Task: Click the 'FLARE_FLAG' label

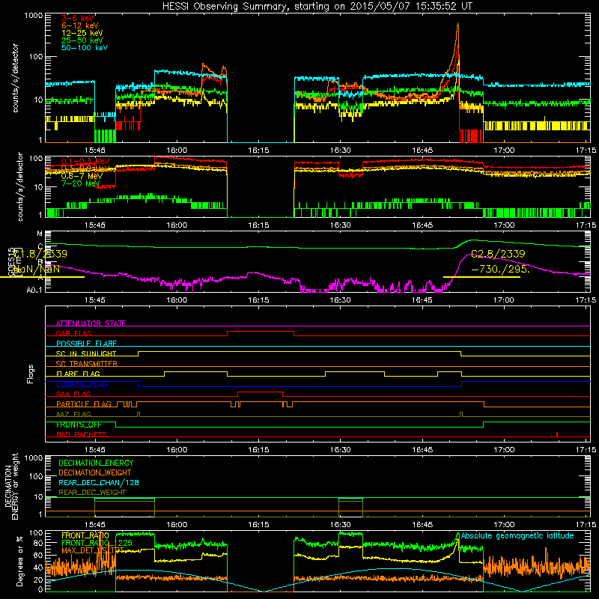Action: click(78, 374)
